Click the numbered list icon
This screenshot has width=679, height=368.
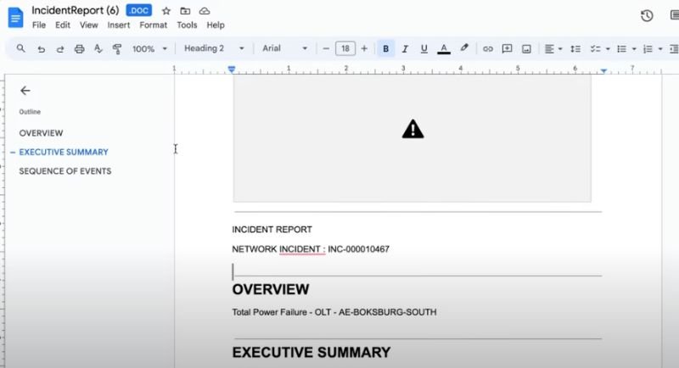[648, 49]
